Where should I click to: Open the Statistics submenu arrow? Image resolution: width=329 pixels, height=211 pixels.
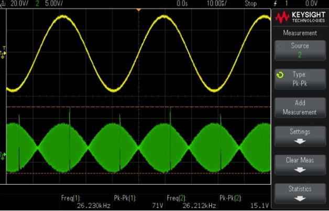(300, 198)
